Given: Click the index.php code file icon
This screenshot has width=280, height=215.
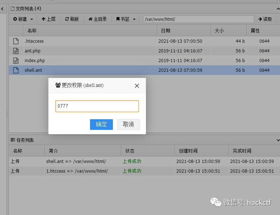Looking at the screenshot, I should [16, 60].
